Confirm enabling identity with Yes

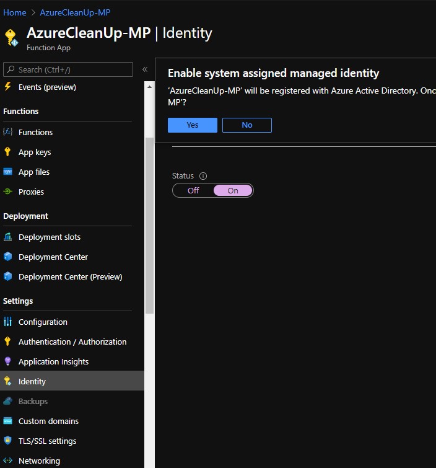click(x=193, y=125)
